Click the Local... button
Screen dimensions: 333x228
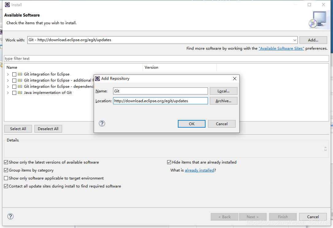click(x=223, y=91)
